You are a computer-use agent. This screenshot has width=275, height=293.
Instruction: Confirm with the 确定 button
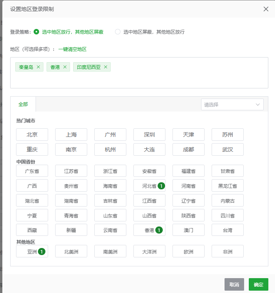pos(259,284)
